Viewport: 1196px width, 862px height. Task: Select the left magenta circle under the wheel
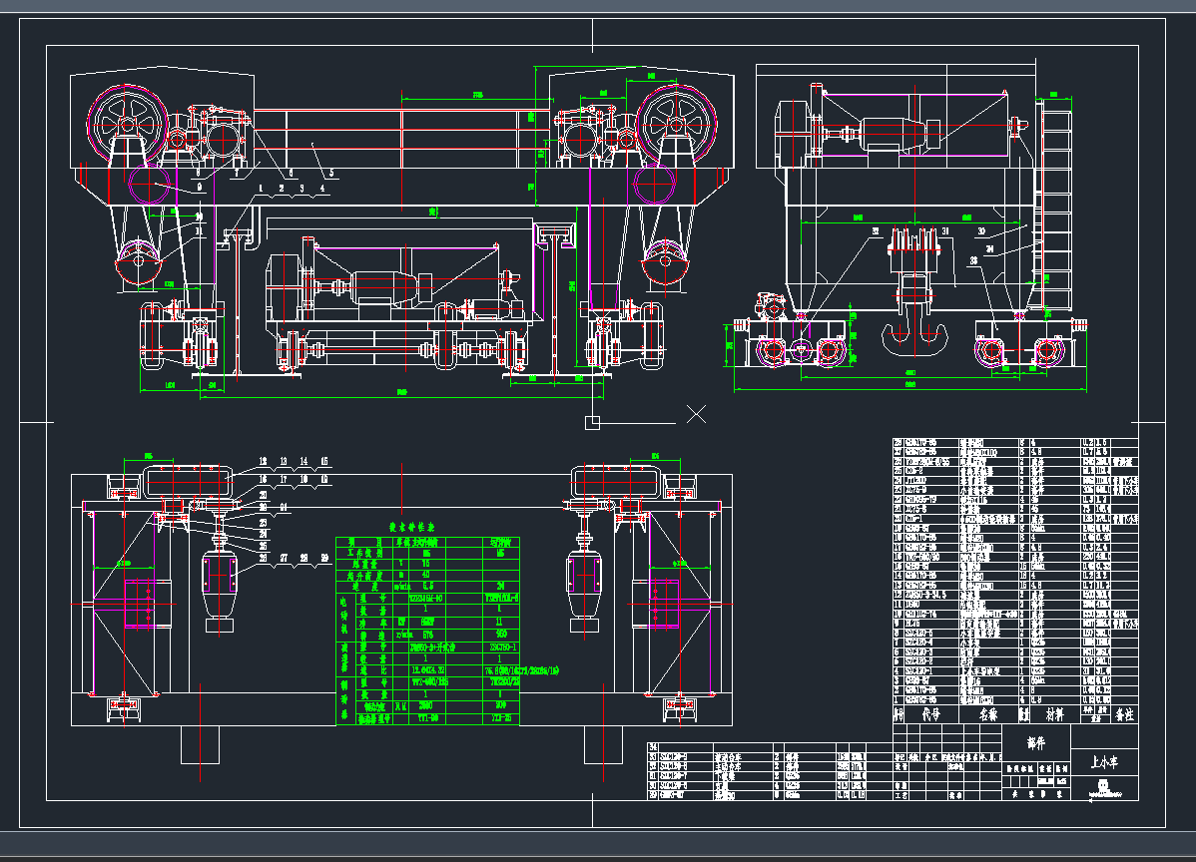(151, 187)
